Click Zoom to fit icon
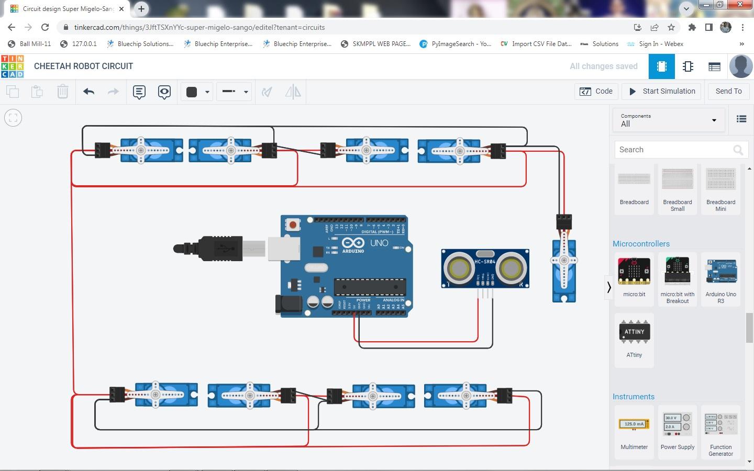 tap(13, 118)
